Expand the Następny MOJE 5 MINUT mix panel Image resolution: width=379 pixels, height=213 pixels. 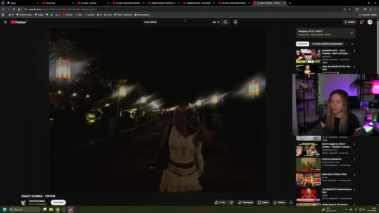click(x=351, y=33)
